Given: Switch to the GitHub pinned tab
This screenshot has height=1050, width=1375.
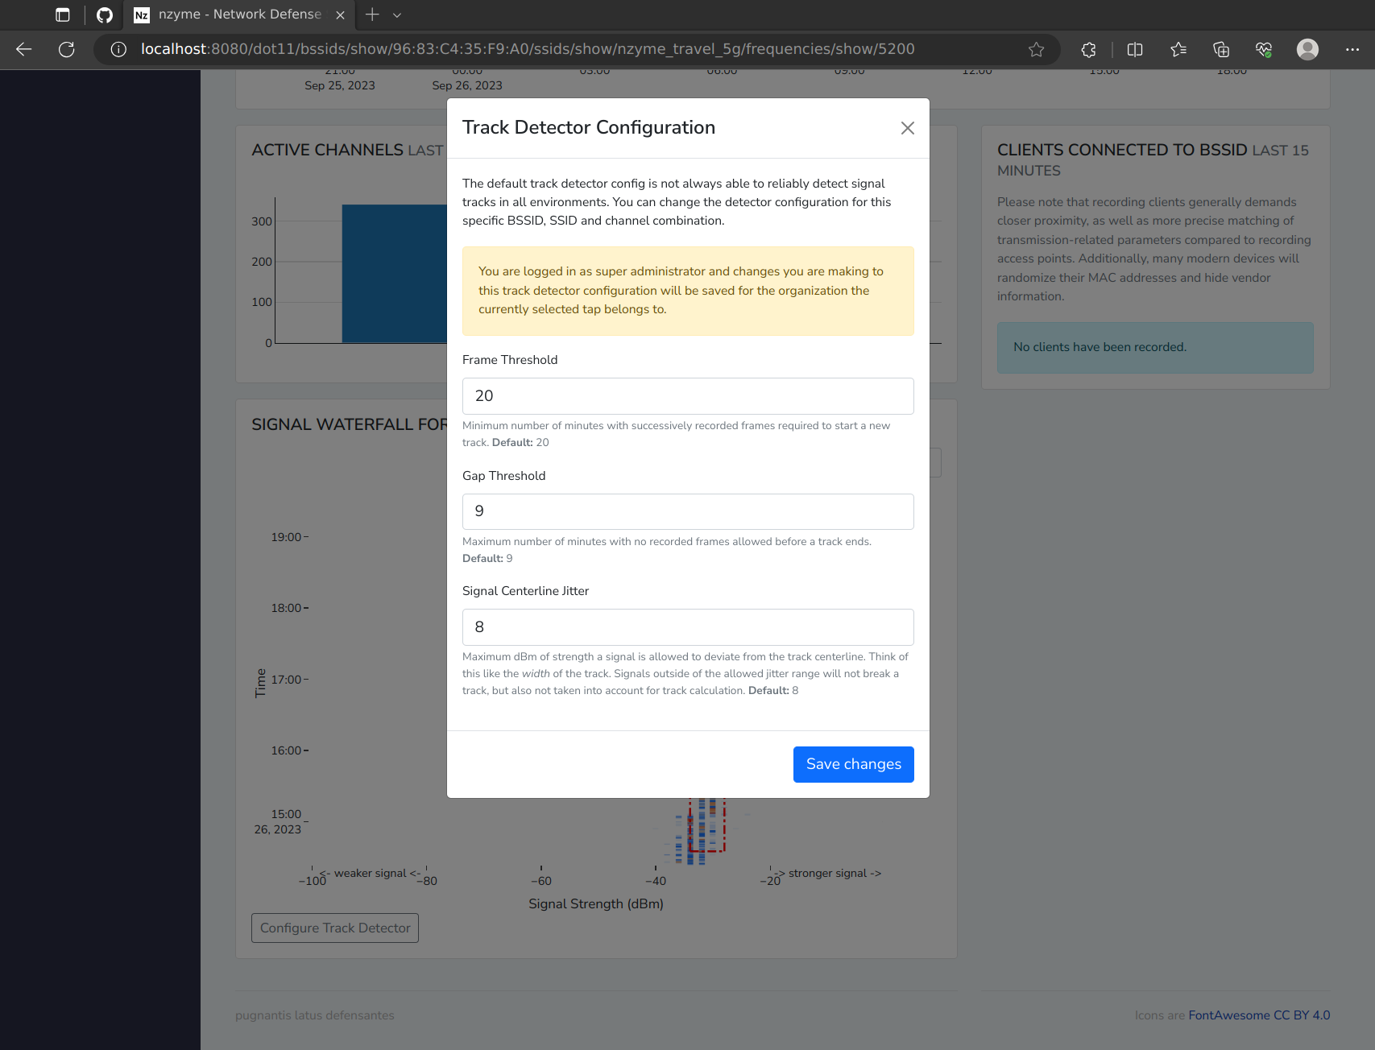Looking at the screenshot, I should (104, 14).
